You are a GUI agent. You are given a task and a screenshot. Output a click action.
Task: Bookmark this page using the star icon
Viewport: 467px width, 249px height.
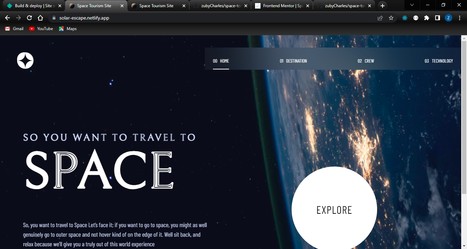391,17
